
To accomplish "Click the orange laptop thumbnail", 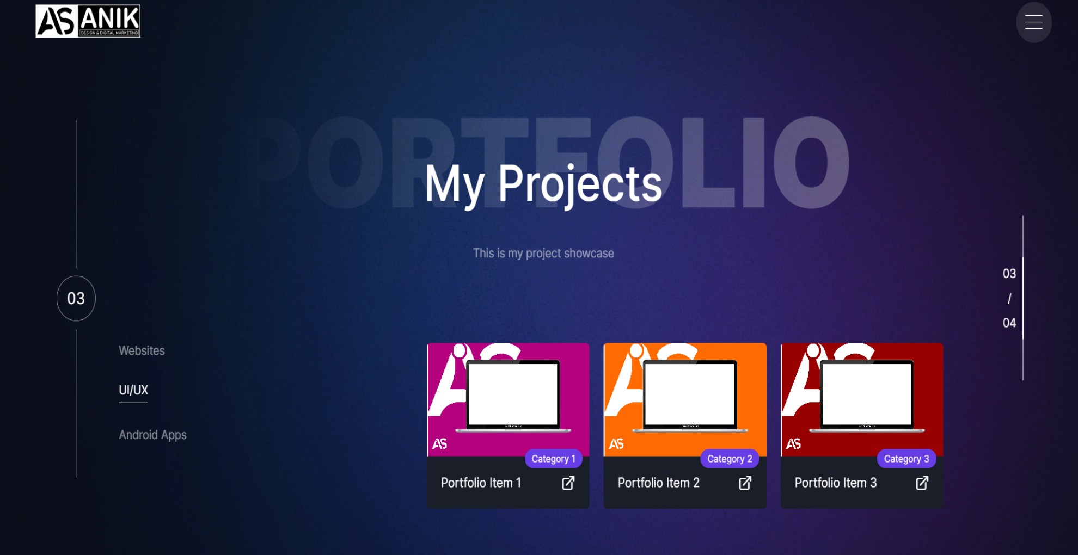I will (685, 399).
